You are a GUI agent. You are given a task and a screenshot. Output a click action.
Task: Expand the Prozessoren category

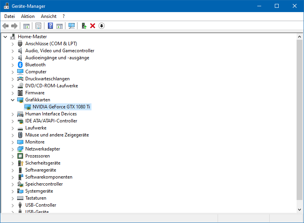coord(12,156)
